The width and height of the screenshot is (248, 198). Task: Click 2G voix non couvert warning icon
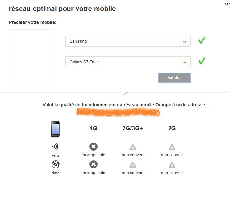tap(172, 147)
